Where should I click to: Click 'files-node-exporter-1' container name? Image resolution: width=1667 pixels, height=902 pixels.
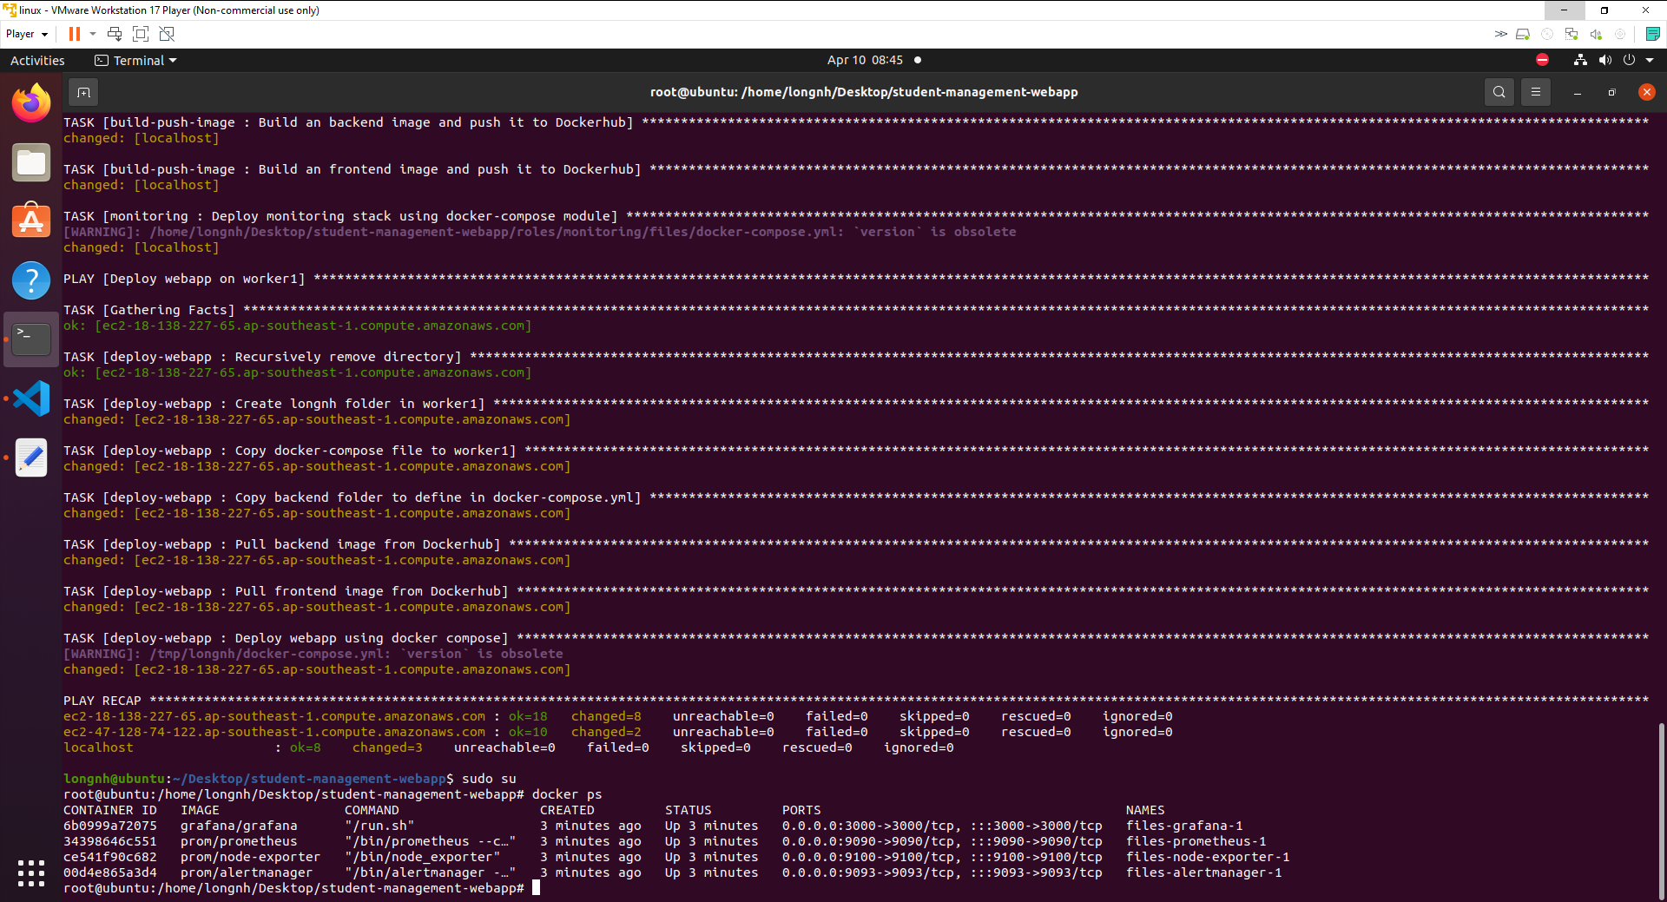(1208, 857)
